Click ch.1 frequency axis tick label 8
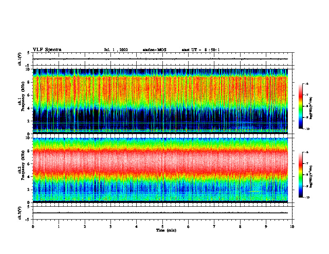The height and width of the screenshot is (254, 329). tap(29, 82)
